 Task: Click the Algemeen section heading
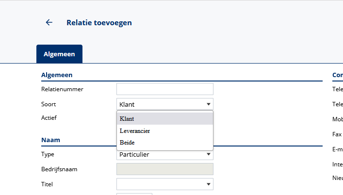[57, 75]
